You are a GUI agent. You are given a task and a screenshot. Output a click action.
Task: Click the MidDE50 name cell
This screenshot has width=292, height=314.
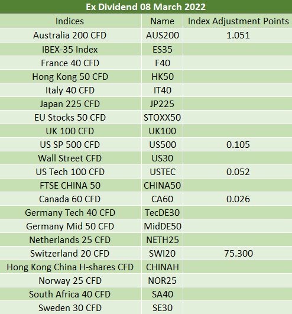tap(163, 226)
